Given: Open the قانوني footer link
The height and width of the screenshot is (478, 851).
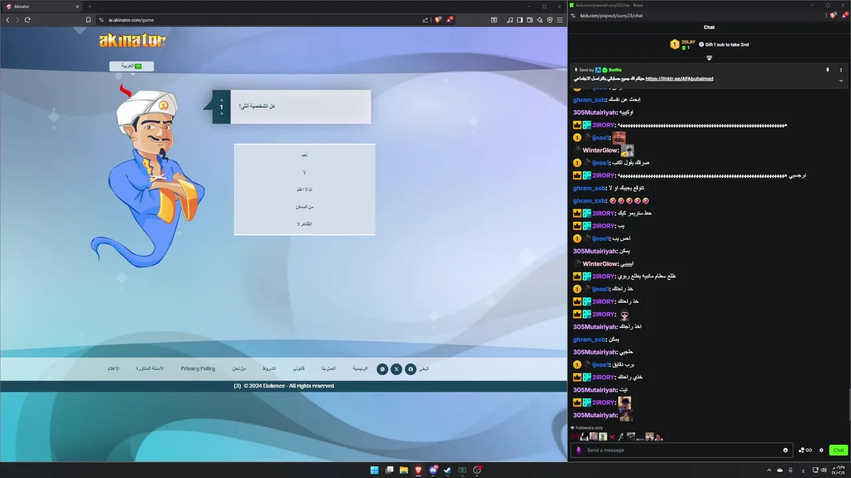Looking at the screenshot, I should (299, 368).
